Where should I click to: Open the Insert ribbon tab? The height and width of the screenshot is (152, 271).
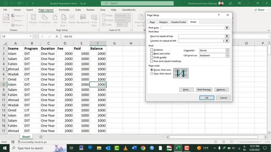tap(30, 10)
